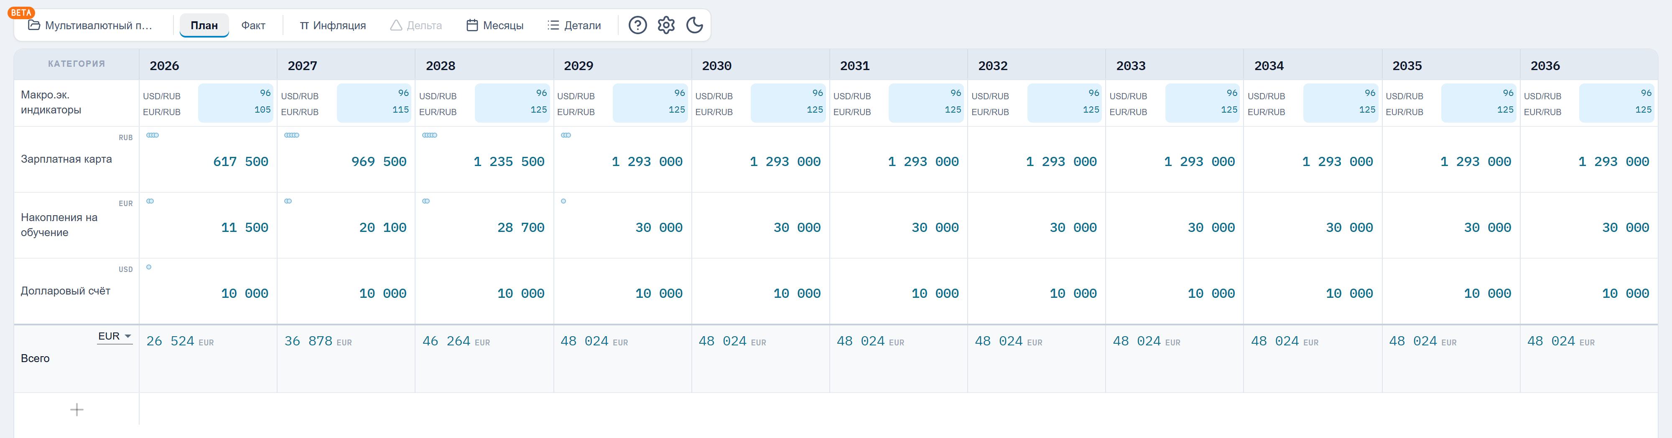
Task: Toggle the Инфляция option
Action: pyautogui.click(x=332, y=25)
